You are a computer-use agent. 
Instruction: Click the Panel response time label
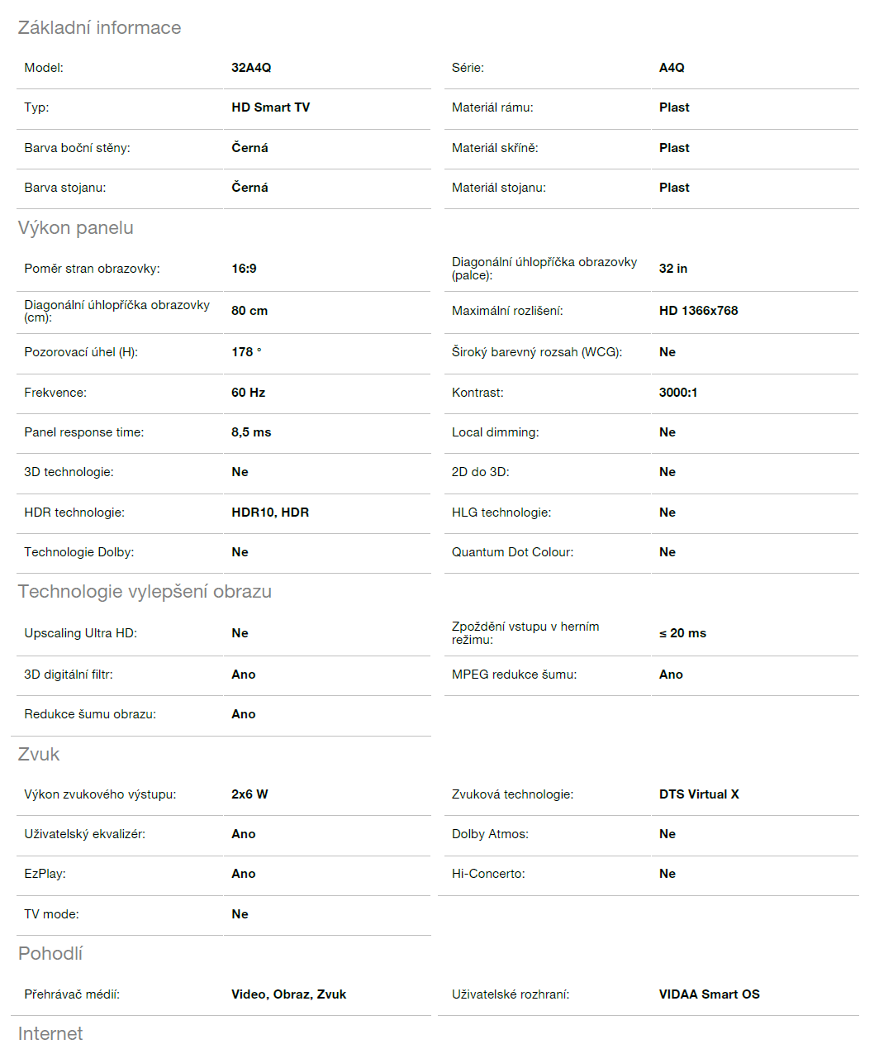[x=83, y=432]
